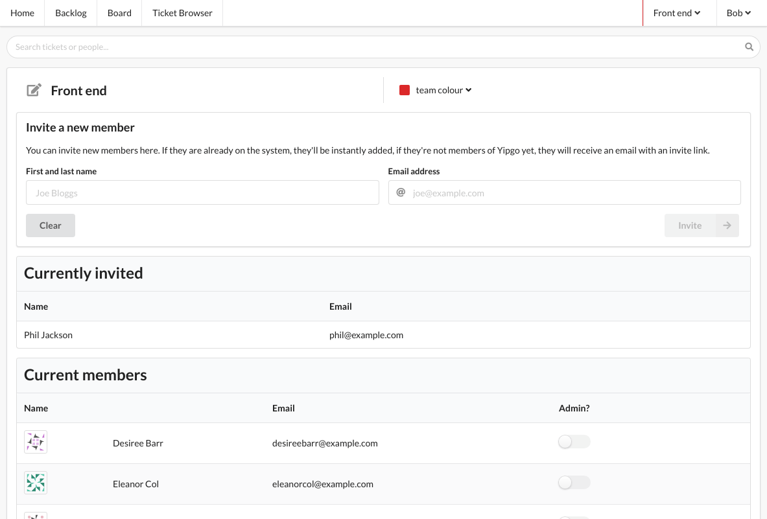
Task: Click the Name column header under Currently invited
Action: (x=36, y=306)
